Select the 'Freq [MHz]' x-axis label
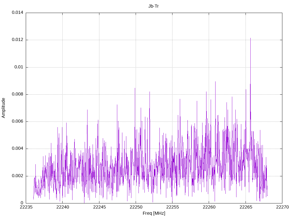Viewport: 290px width, 217px height. click(x=154, y=213)
